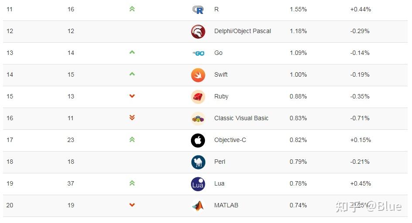Click the Classic Visual Basic blocks icon
The image size is (412, 223).
[198, 118]
